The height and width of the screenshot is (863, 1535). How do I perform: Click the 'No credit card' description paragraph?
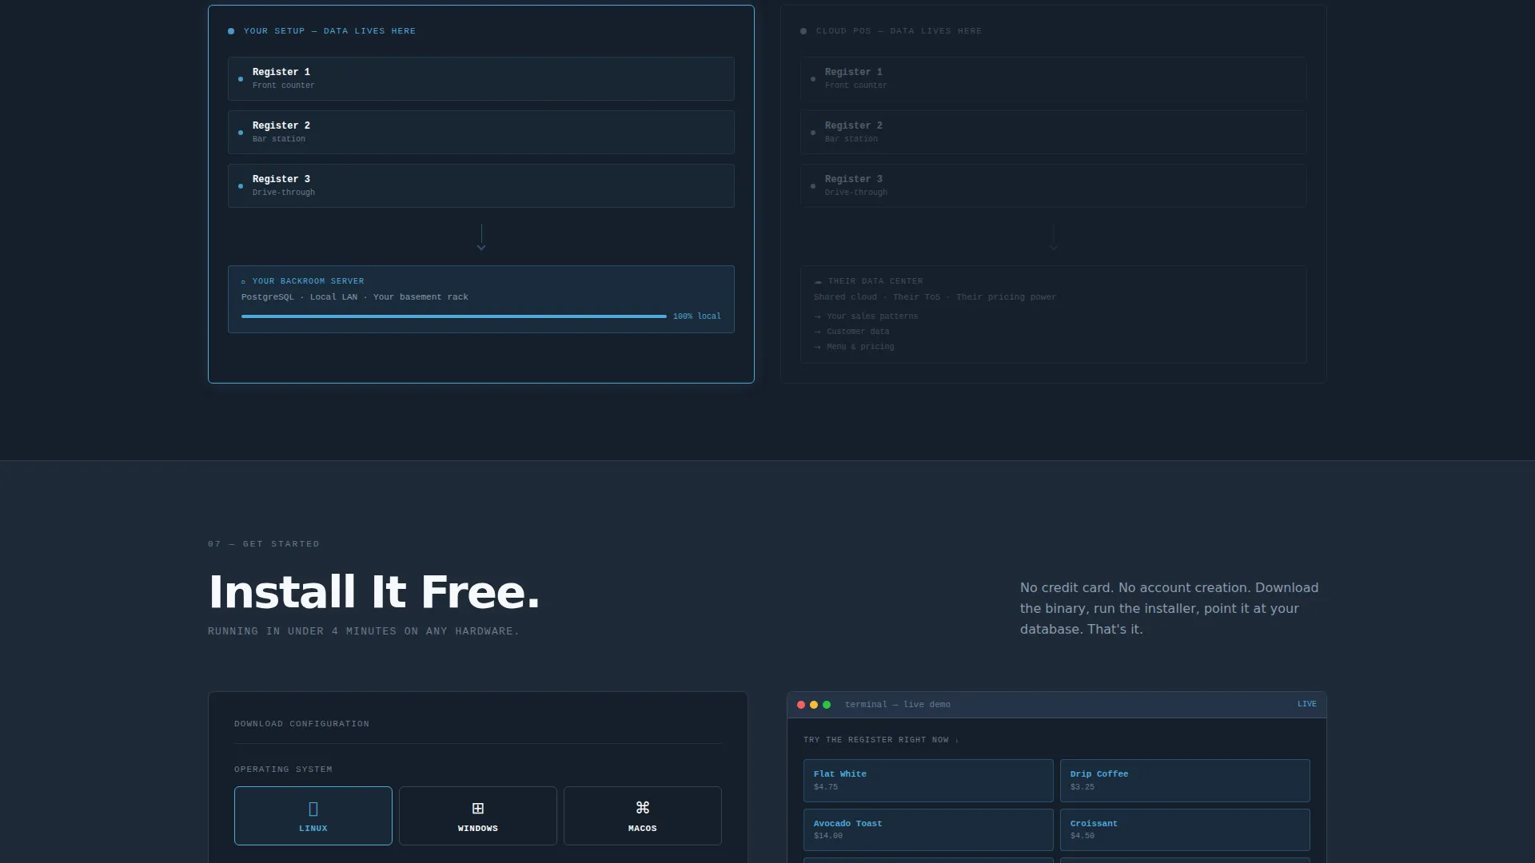click(1170, 609)
